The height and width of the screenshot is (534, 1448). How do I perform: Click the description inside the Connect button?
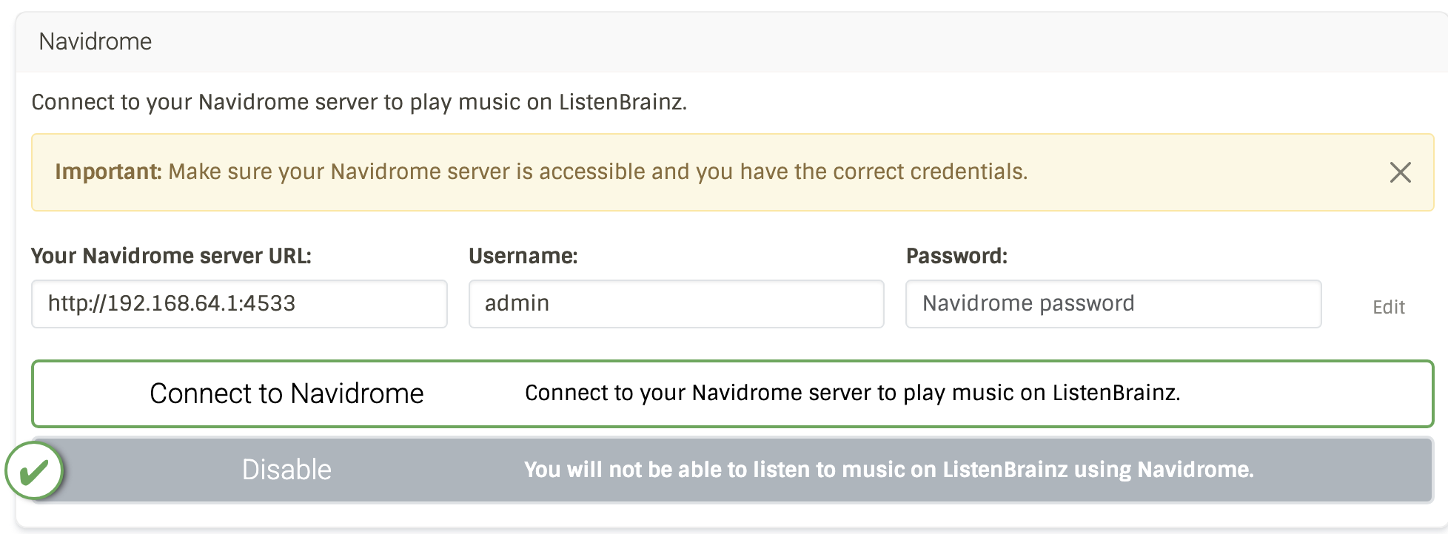tap(852, 393)
